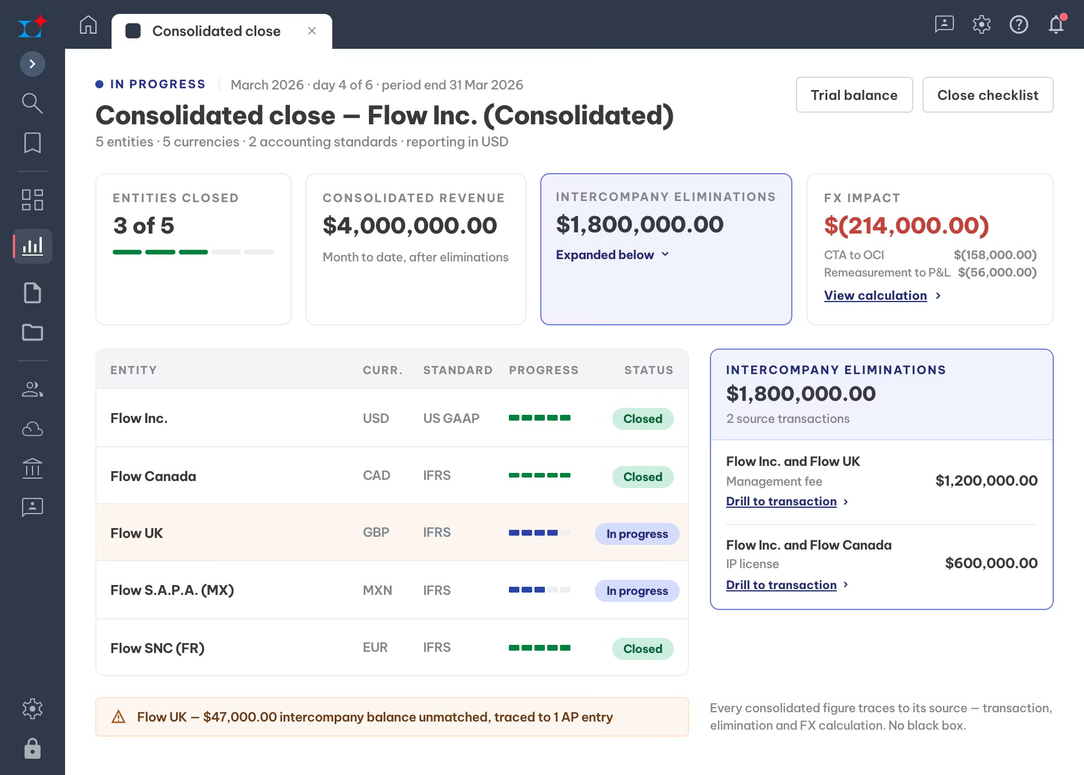Close the Consolidated close tab

click(x=312, y=31)
